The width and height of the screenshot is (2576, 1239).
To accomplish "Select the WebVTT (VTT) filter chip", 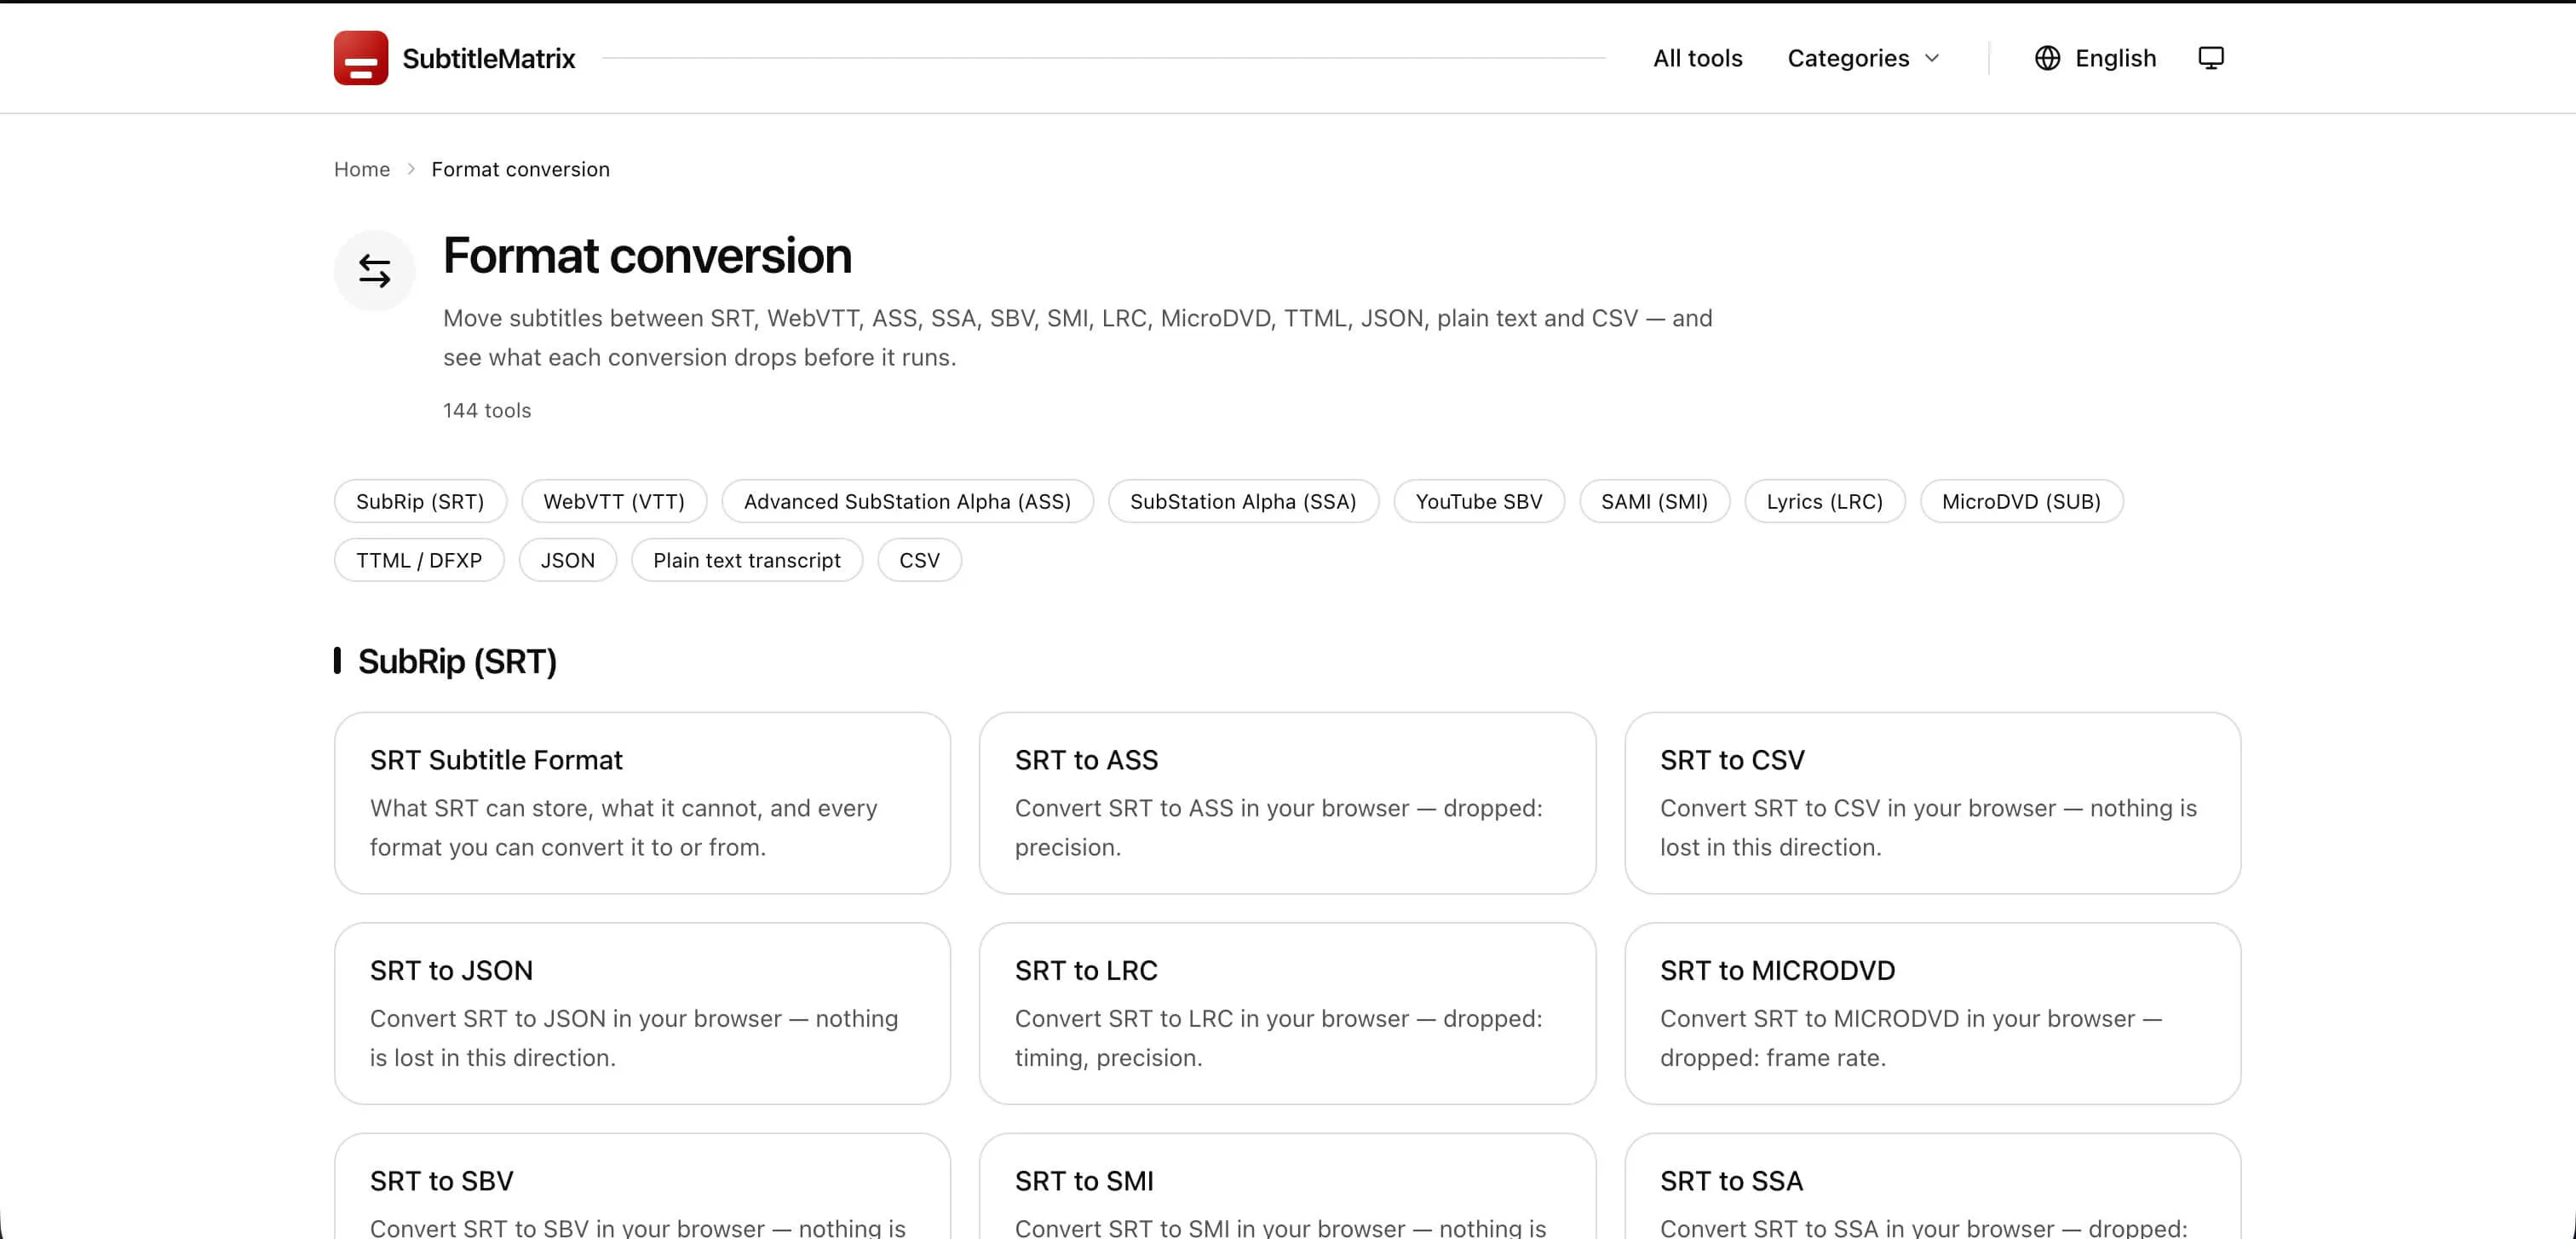I will (x=614, y=501).
